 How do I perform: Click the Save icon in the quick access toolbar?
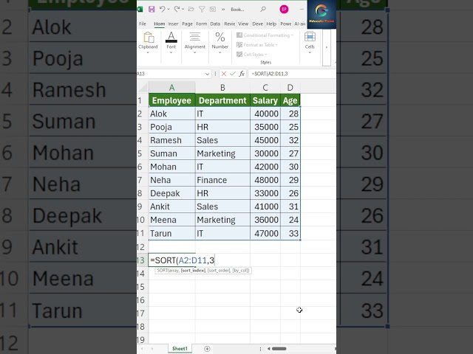[152, 9]
